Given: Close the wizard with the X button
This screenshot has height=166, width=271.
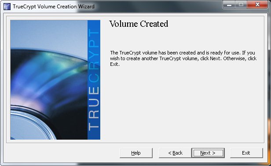Looking at the screenshot, I should [x=257, y=4].
